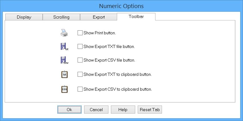
Task: Enable Show Export CSV to clipboard button checkbox
Action: [80, 89]
